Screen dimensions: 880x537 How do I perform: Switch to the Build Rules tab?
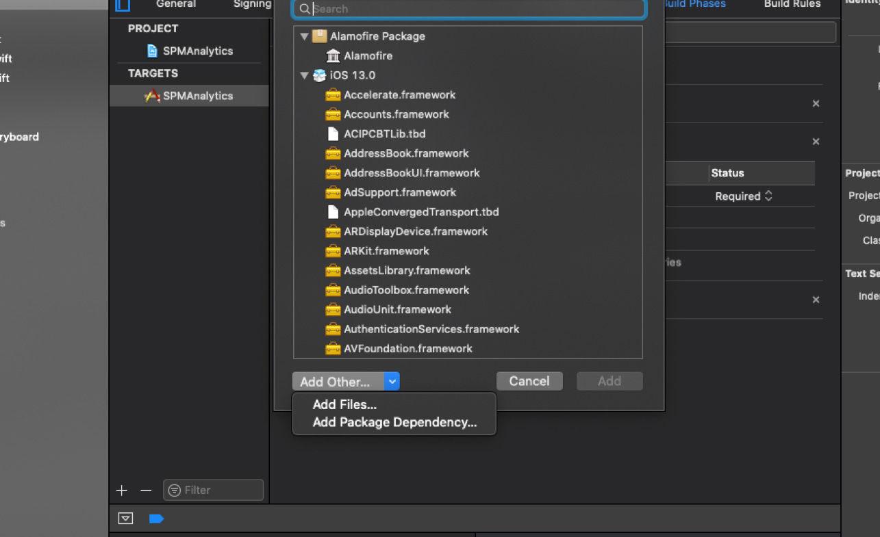click(792, 4)
